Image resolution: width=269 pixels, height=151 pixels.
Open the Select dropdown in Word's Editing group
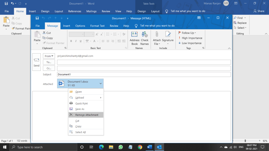coord(240,28)
